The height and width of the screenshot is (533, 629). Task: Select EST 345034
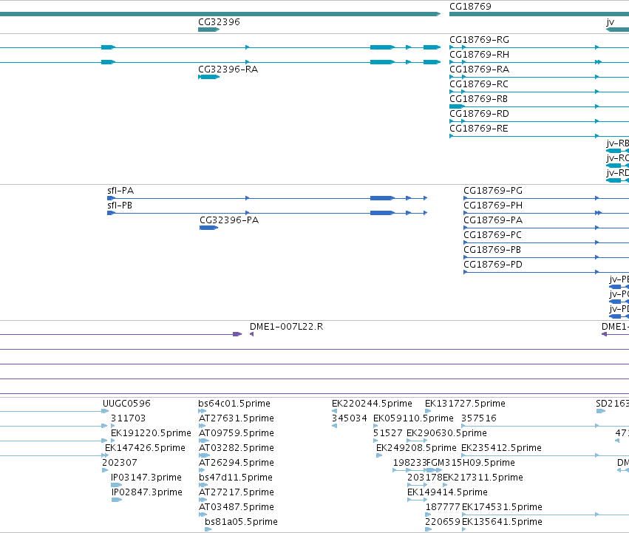350,418
